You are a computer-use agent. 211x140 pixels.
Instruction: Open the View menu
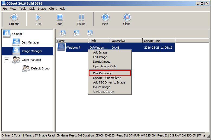(x=13, y=9)
